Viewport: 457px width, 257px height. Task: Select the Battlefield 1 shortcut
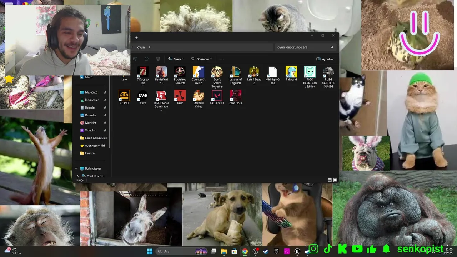[161, 75]
